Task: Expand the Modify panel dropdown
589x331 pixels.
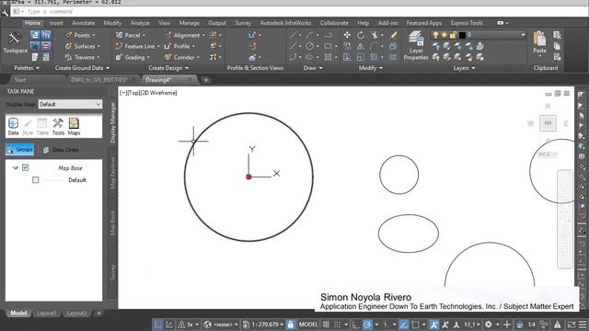Action: pos(370,68)
